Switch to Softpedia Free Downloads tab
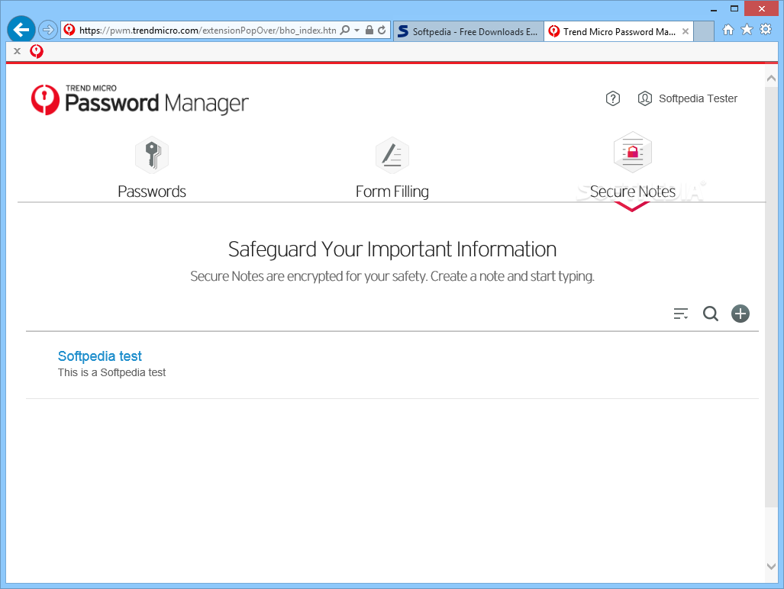 tap(469, 31)
